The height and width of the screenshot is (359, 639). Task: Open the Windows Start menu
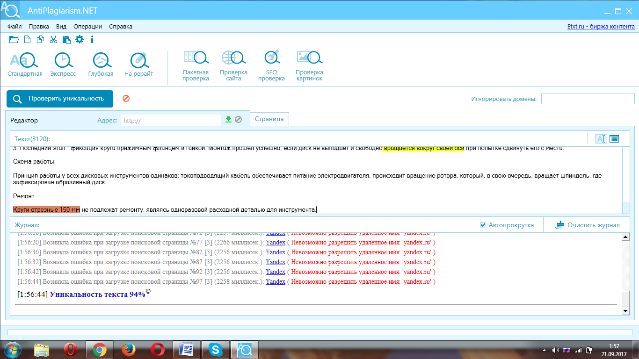point(13,349)
